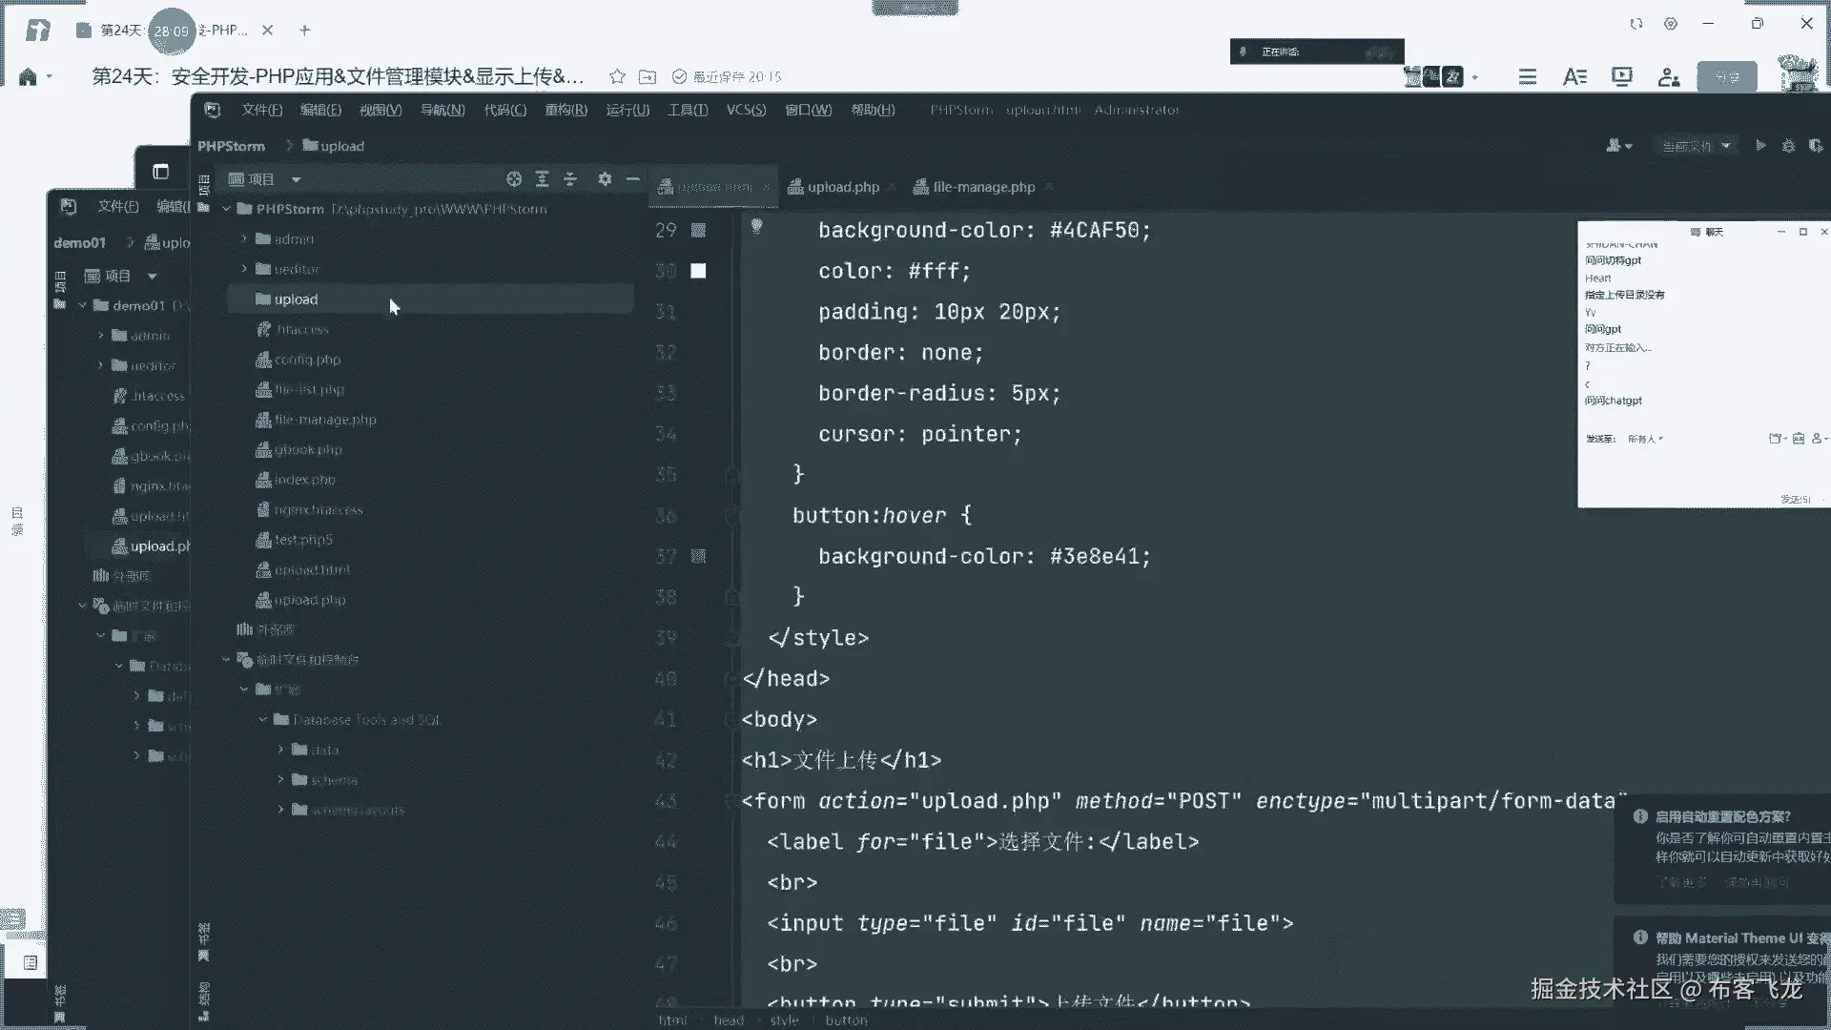This screenshot has height=1030, width=1831.
Task: Open the 项目 view dropdown arrow
Action: [x=296, y=179]
